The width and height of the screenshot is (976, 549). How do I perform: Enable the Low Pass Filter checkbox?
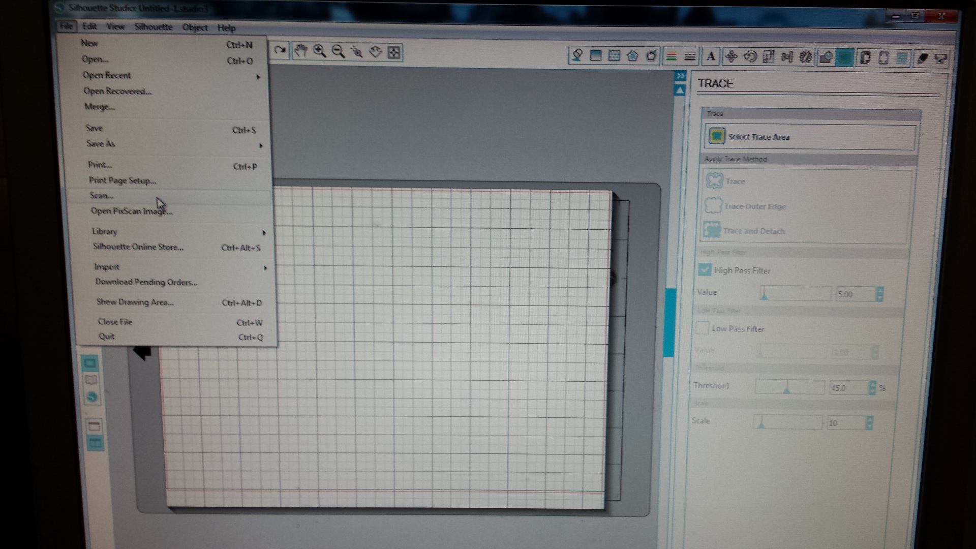click(x=702, y=328)
